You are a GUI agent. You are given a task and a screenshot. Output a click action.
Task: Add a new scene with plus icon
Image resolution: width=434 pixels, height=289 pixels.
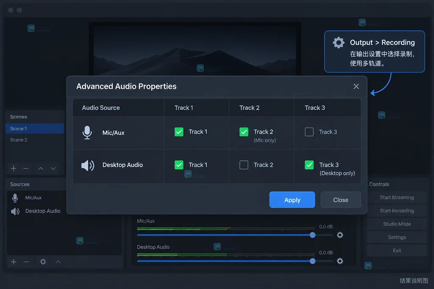coord(14,168)
